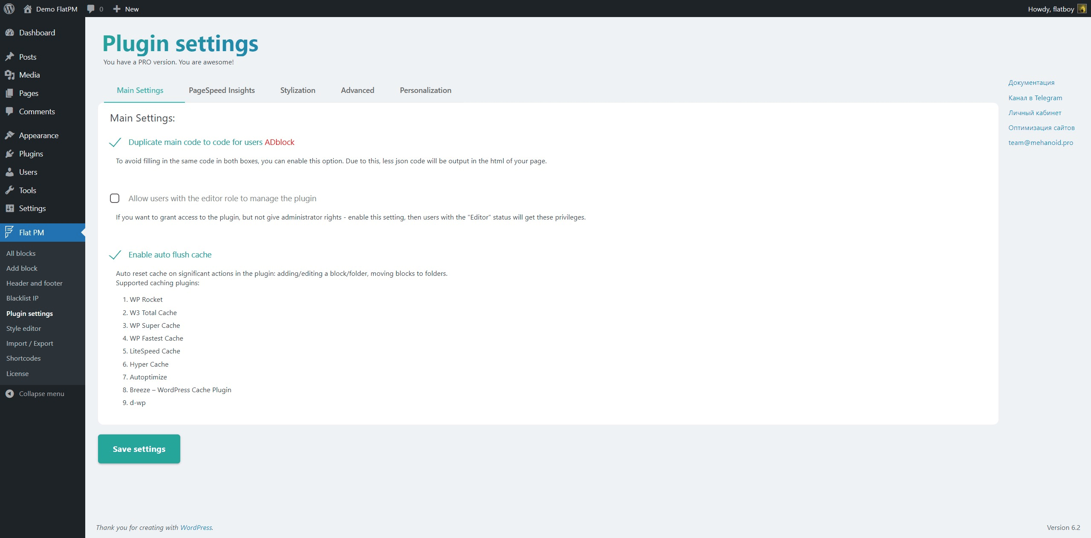Click the Posts pin icon
1091x538 pixels.
pos(10,57)
